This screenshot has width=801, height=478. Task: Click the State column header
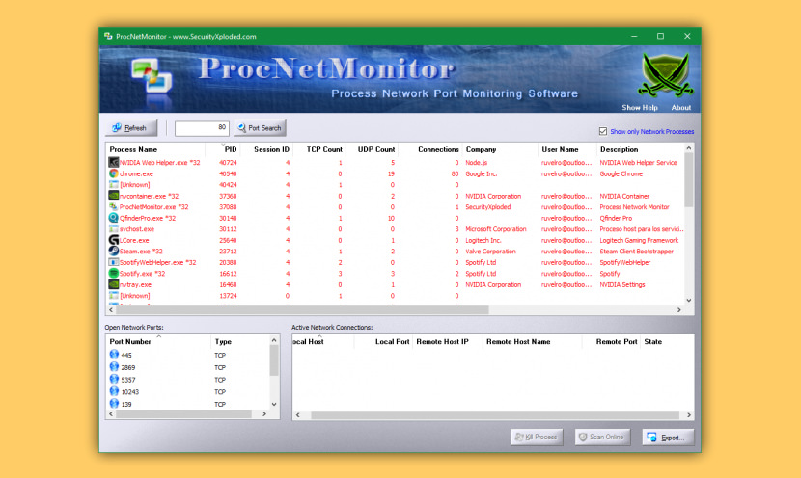click(667, 342)
